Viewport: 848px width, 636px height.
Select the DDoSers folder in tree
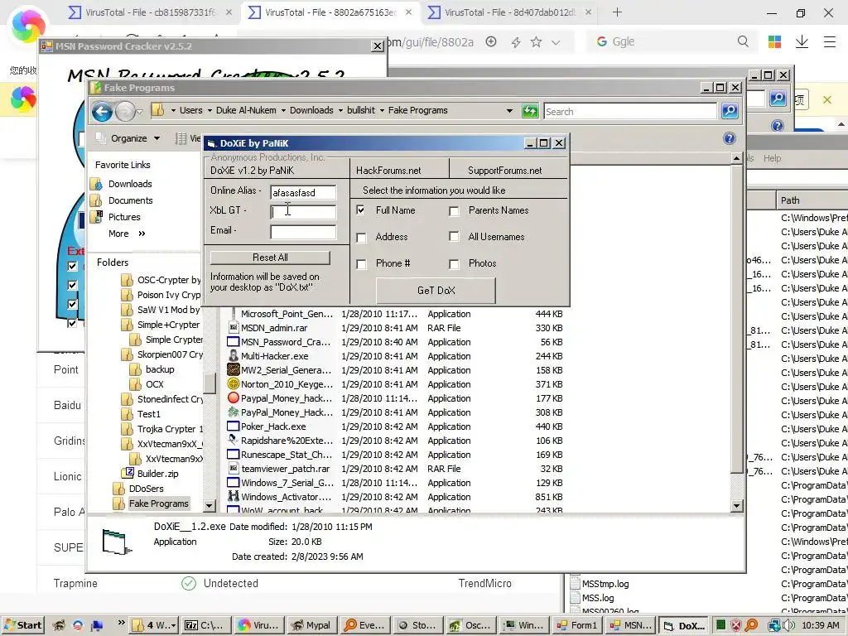146,489
